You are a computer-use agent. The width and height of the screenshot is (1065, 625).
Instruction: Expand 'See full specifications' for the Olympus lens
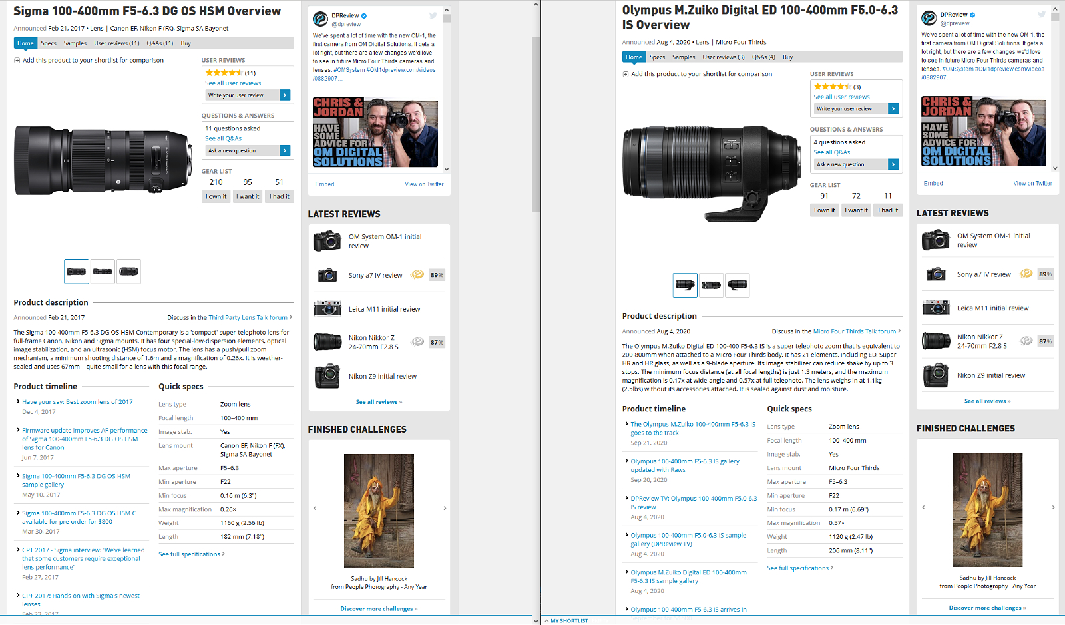point(799,568)
